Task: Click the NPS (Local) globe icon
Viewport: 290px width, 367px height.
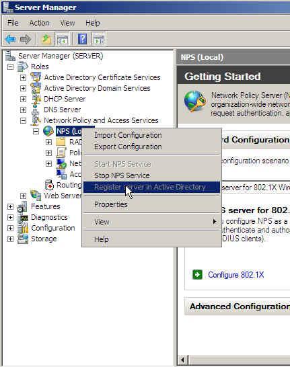Action: (x=48, y=131)
